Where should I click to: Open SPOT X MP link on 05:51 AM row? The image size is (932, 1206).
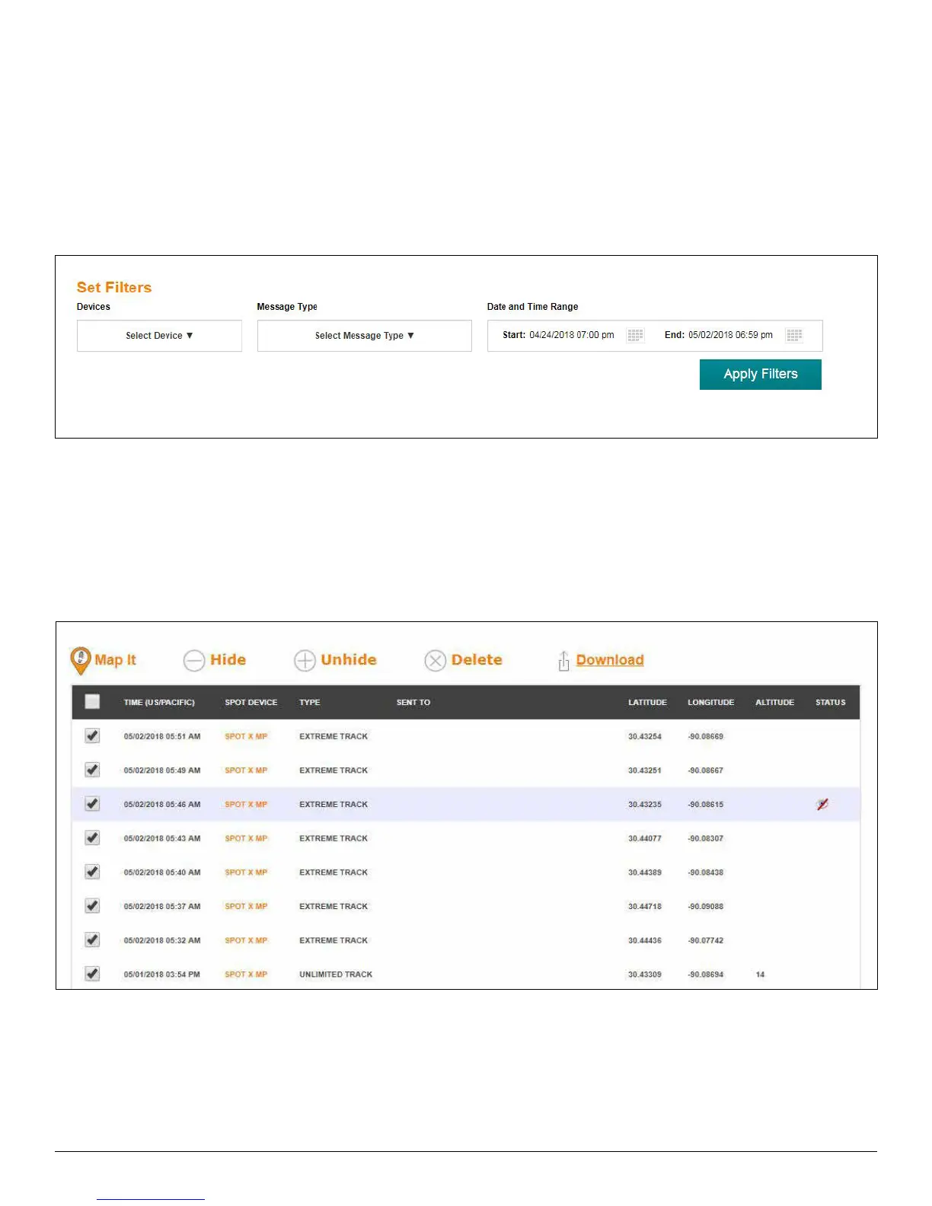point(246,736)
